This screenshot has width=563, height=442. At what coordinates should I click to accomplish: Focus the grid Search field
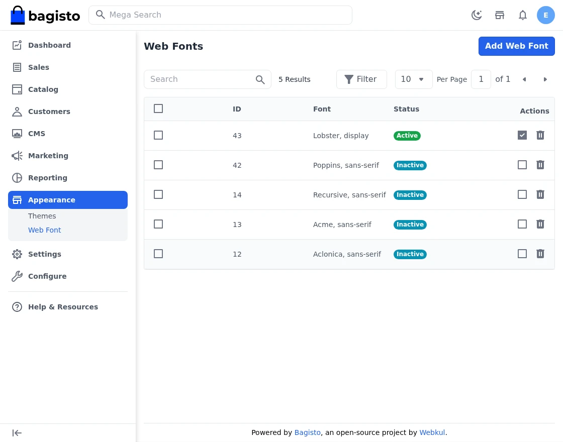[x=207, y=79]
